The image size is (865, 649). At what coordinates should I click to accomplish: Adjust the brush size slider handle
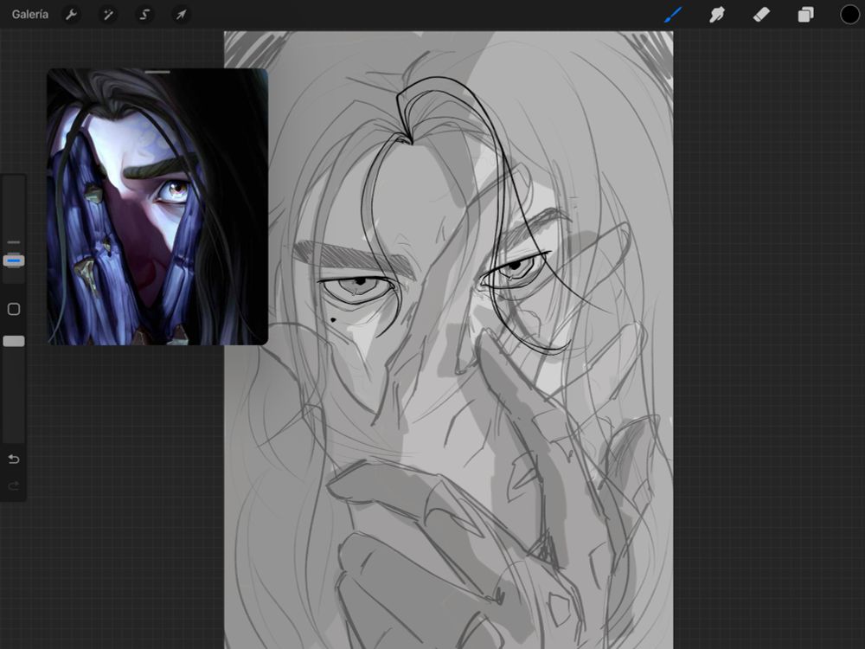(14, 260)
